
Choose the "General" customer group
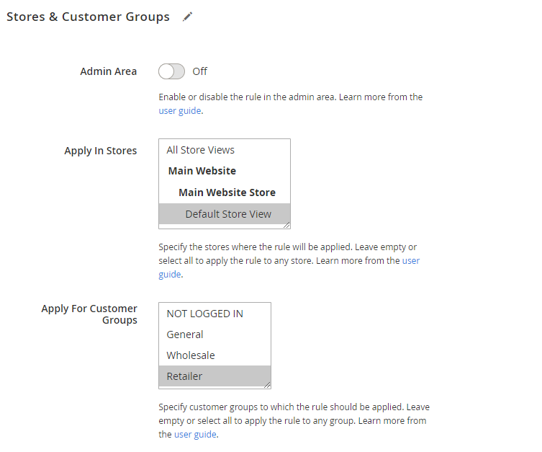click(185, 334)
